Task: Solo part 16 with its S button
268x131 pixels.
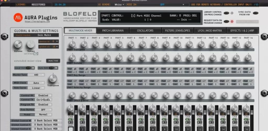Action: coord(248,122)
